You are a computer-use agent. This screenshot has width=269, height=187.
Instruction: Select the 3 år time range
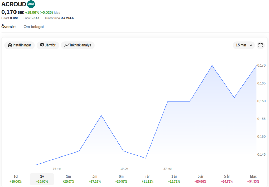point(200,179)
